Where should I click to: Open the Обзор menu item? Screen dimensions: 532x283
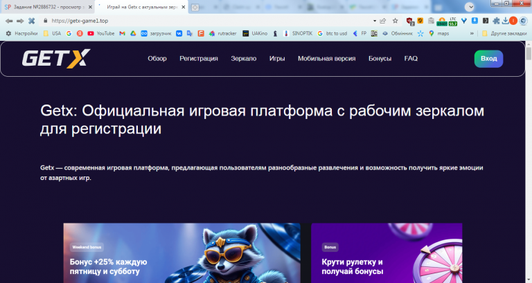click(x=157, y=59)
